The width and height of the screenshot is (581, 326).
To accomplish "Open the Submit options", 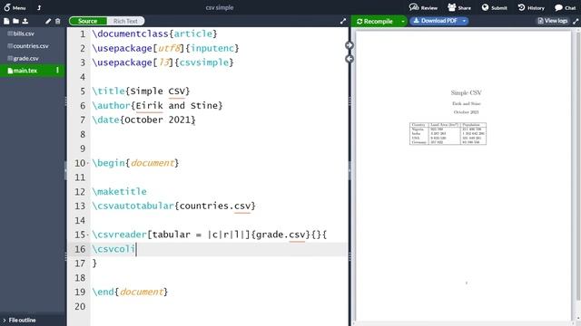I will click(x=494, y=7).
